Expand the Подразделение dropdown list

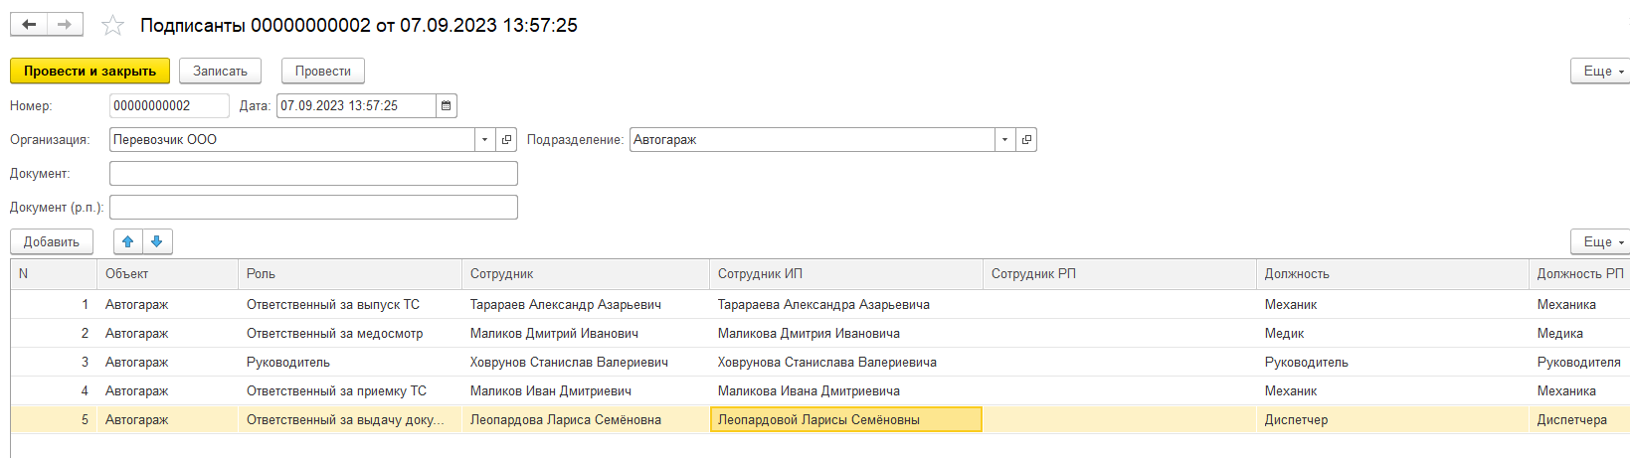(x=1004, y=140)
